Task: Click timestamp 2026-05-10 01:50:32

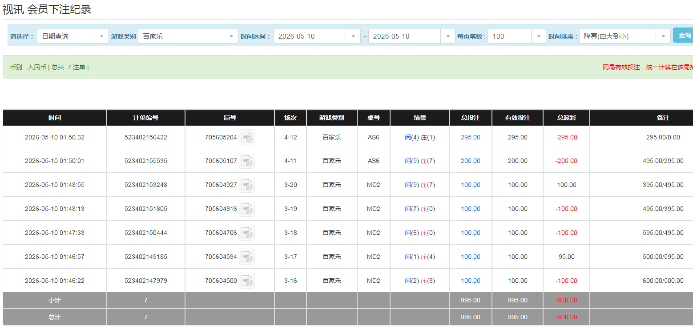Action: click(55, 138)
